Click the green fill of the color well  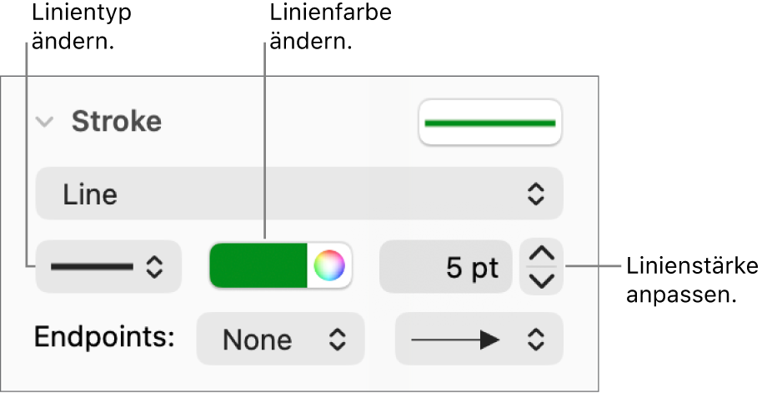[258, 267]
